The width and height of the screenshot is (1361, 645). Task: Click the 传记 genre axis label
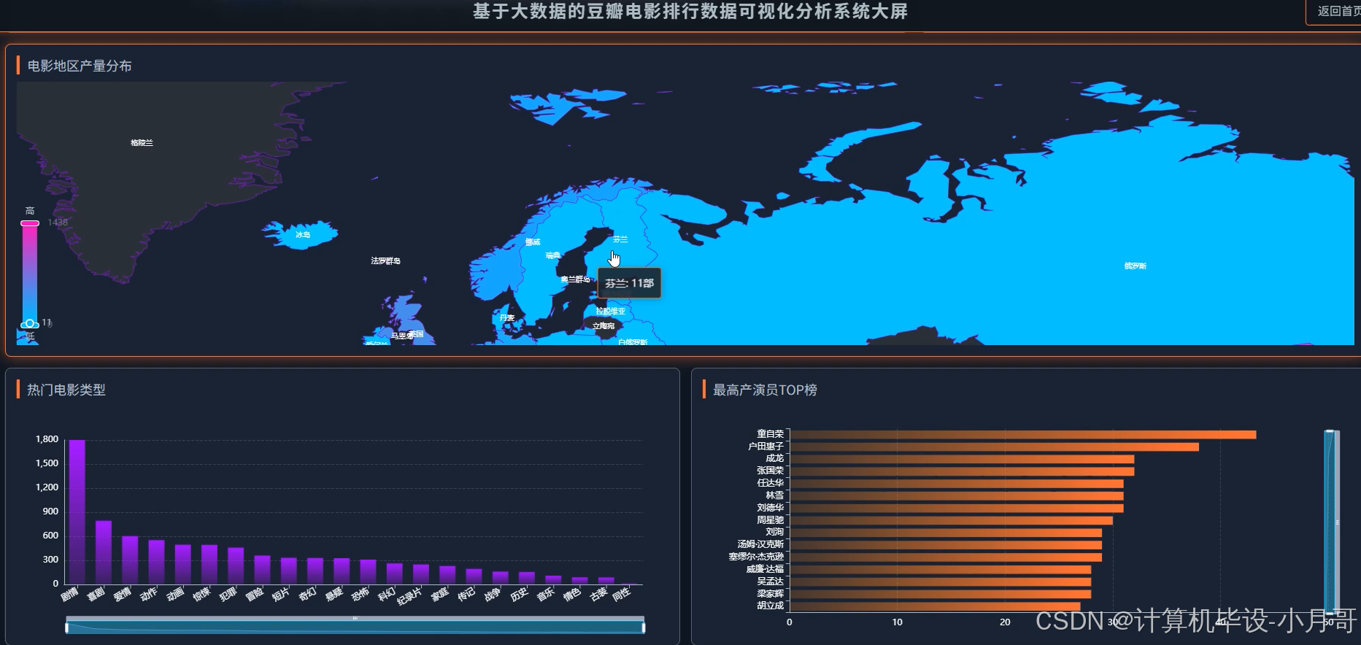coord(466,594)
